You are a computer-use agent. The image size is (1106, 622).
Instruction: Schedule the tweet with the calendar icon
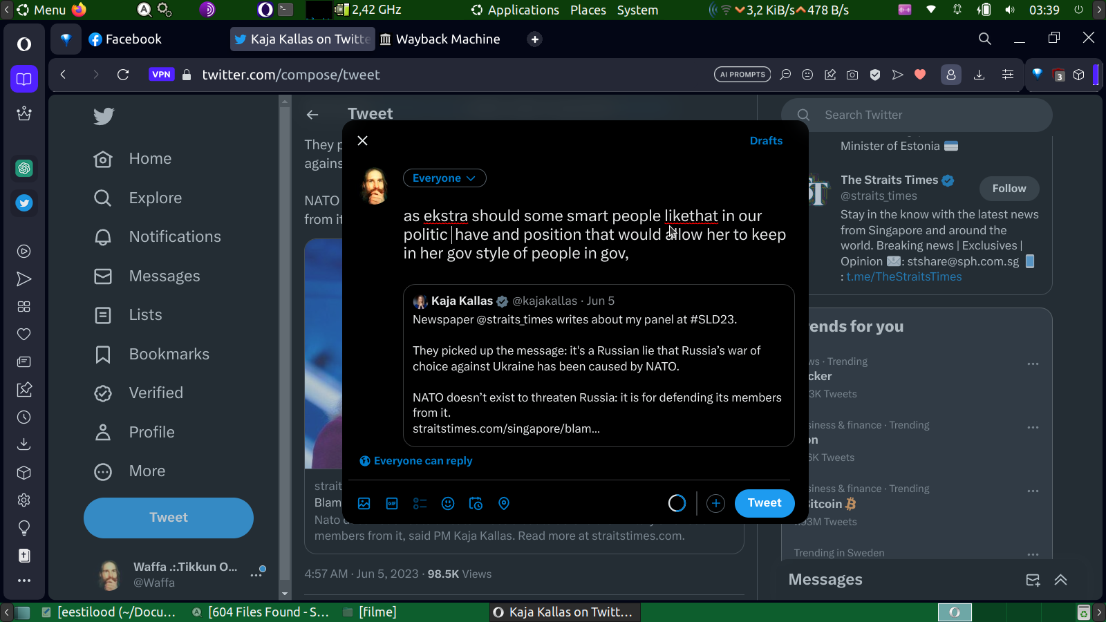(x=476, y=504)
